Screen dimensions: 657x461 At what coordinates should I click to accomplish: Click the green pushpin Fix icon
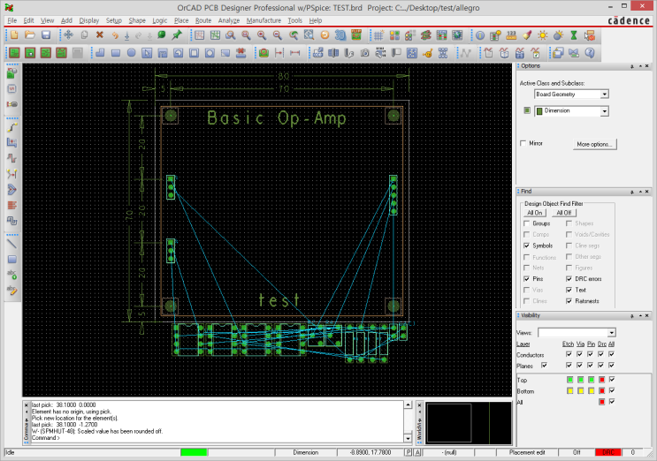point(177,35)
